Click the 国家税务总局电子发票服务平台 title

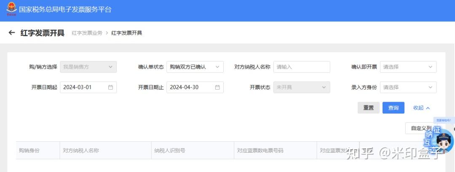tap(65, 9)
